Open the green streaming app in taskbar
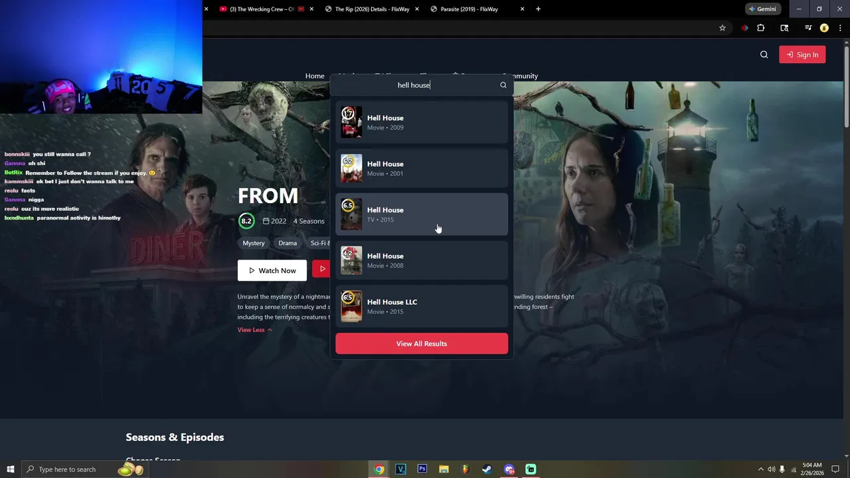This screenshot has height=478, width=850. click(x=531, y=469)
